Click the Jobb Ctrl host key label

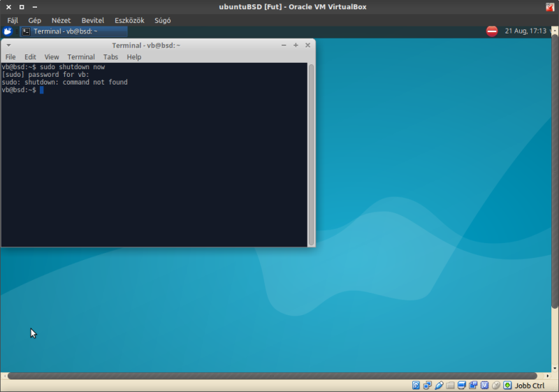click(530, 386)
